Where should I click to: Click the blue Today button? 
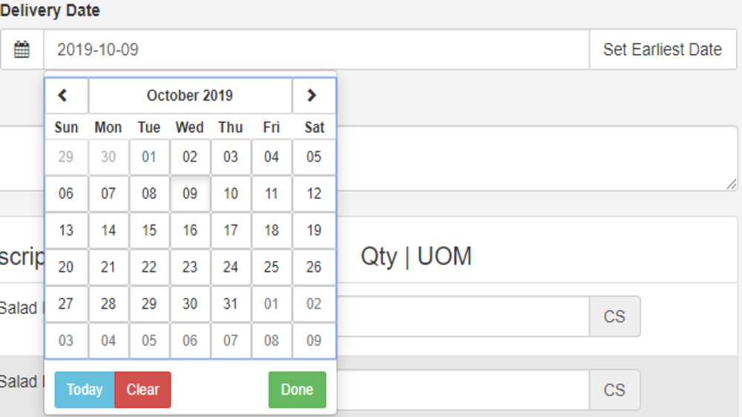85,390
